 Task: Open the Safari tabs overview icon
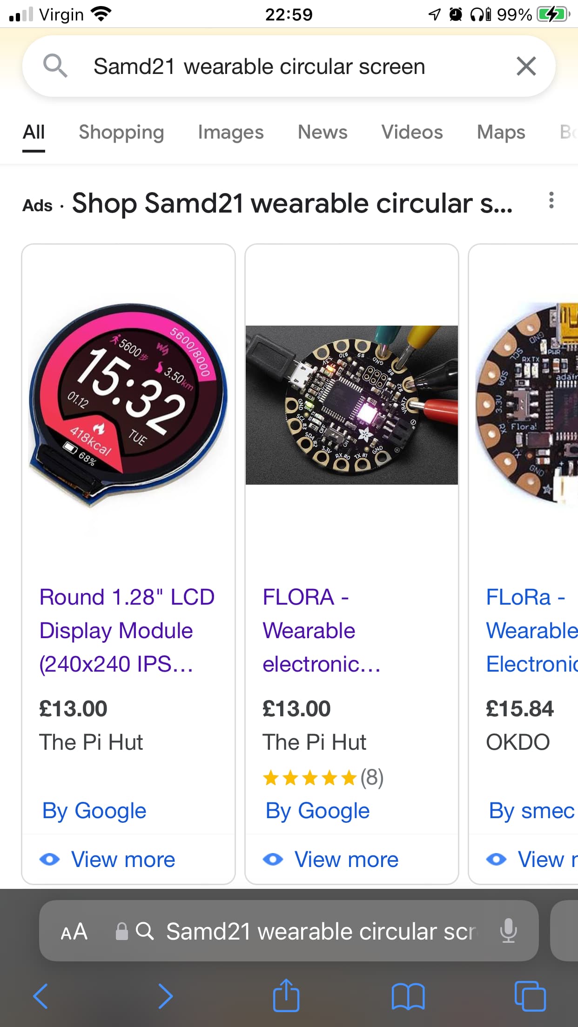[x=530, y=996]
